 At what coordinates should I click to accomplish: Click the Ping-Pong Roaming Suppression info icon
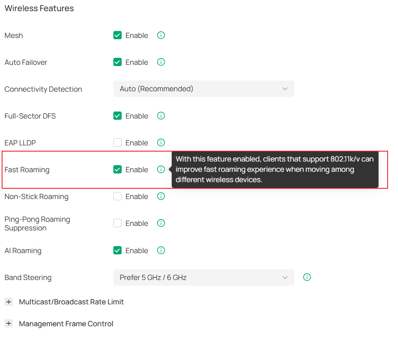(161, 223)
